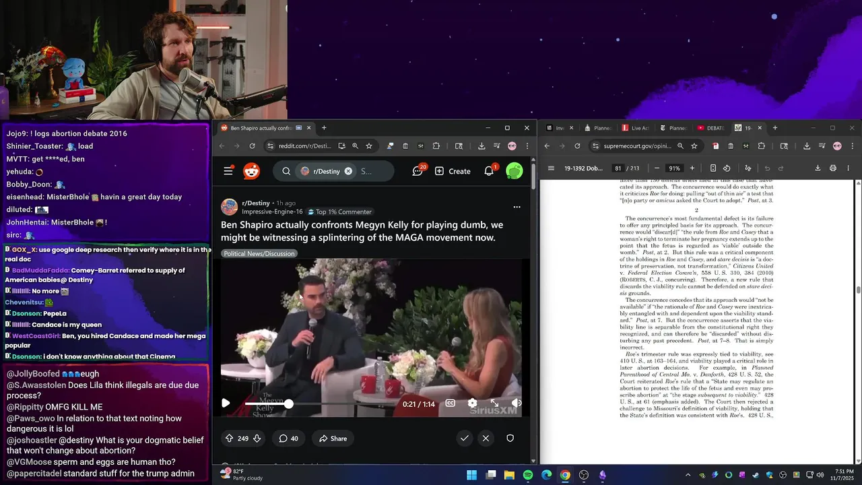
Task: Downvote the Ben Shapiro post
Action: tap(257, 439)
